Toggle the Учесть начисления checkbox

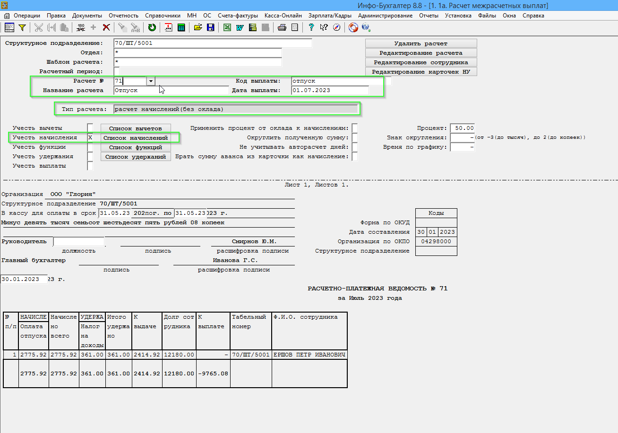(x=90, y=137)
